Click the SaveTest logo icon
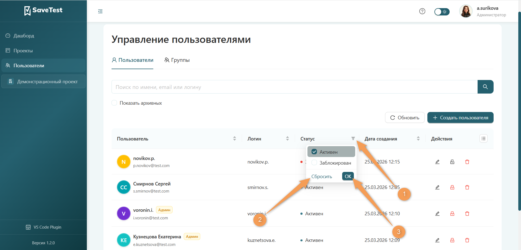Viewport: 521px width, 250px height. pos(27,11)
